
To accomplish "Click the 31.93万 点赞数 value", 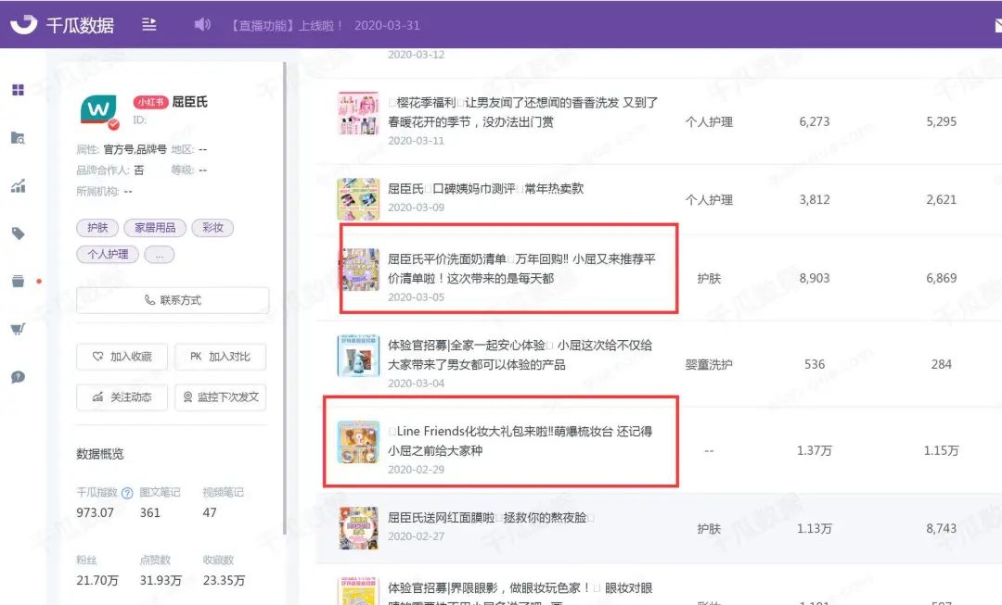I will pos(161,580).
